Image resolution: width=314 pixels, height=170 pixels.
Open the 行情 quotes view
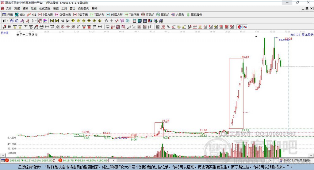pyautogui.click(x=7, y=15)
